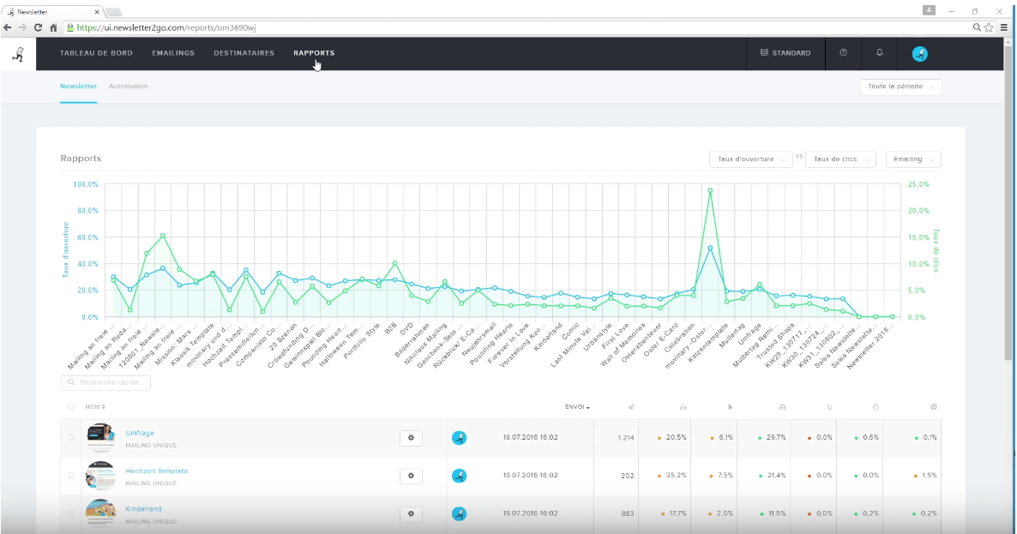1017x534 pixels.
Task: Open the 'Taux d'ouverture' metric dropdown
Action: coord(749,159)
